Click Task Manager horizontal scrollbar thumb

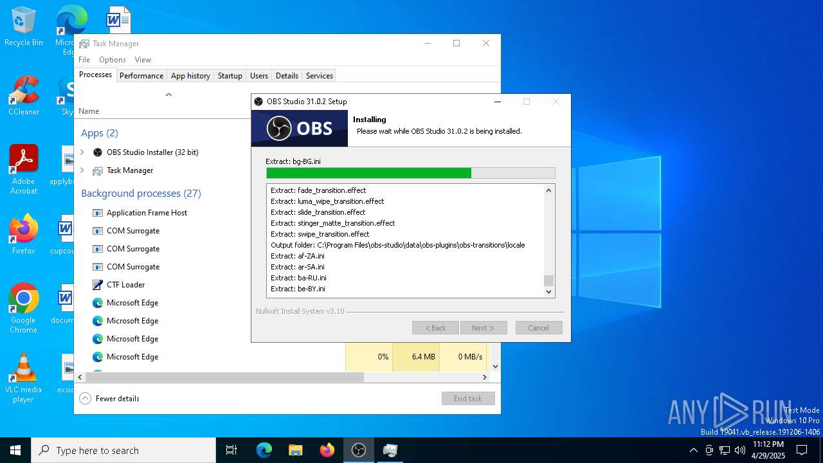(x=224, y=377)
